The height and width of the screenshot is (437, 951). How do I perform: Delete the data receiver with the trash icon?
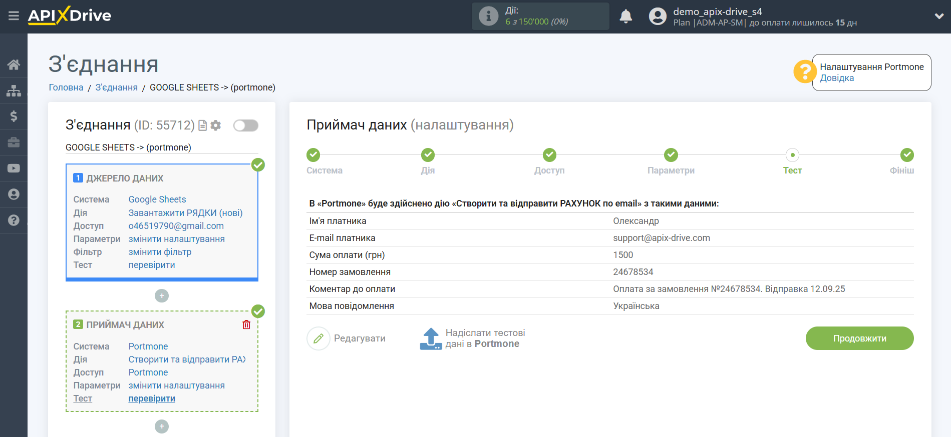(246, 325)
